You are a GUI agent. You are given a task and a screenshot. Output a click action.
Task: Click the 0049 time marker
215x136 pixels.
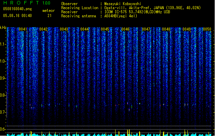187,29
